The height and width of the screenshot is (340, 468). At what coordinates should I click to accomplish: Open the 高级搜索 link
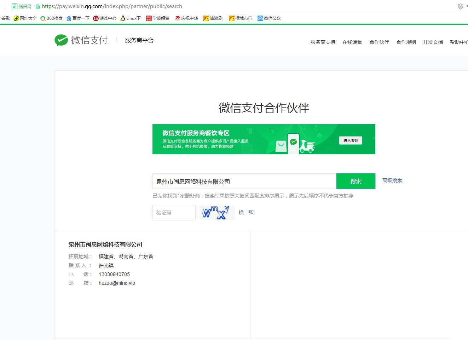[x=392, y=180]
